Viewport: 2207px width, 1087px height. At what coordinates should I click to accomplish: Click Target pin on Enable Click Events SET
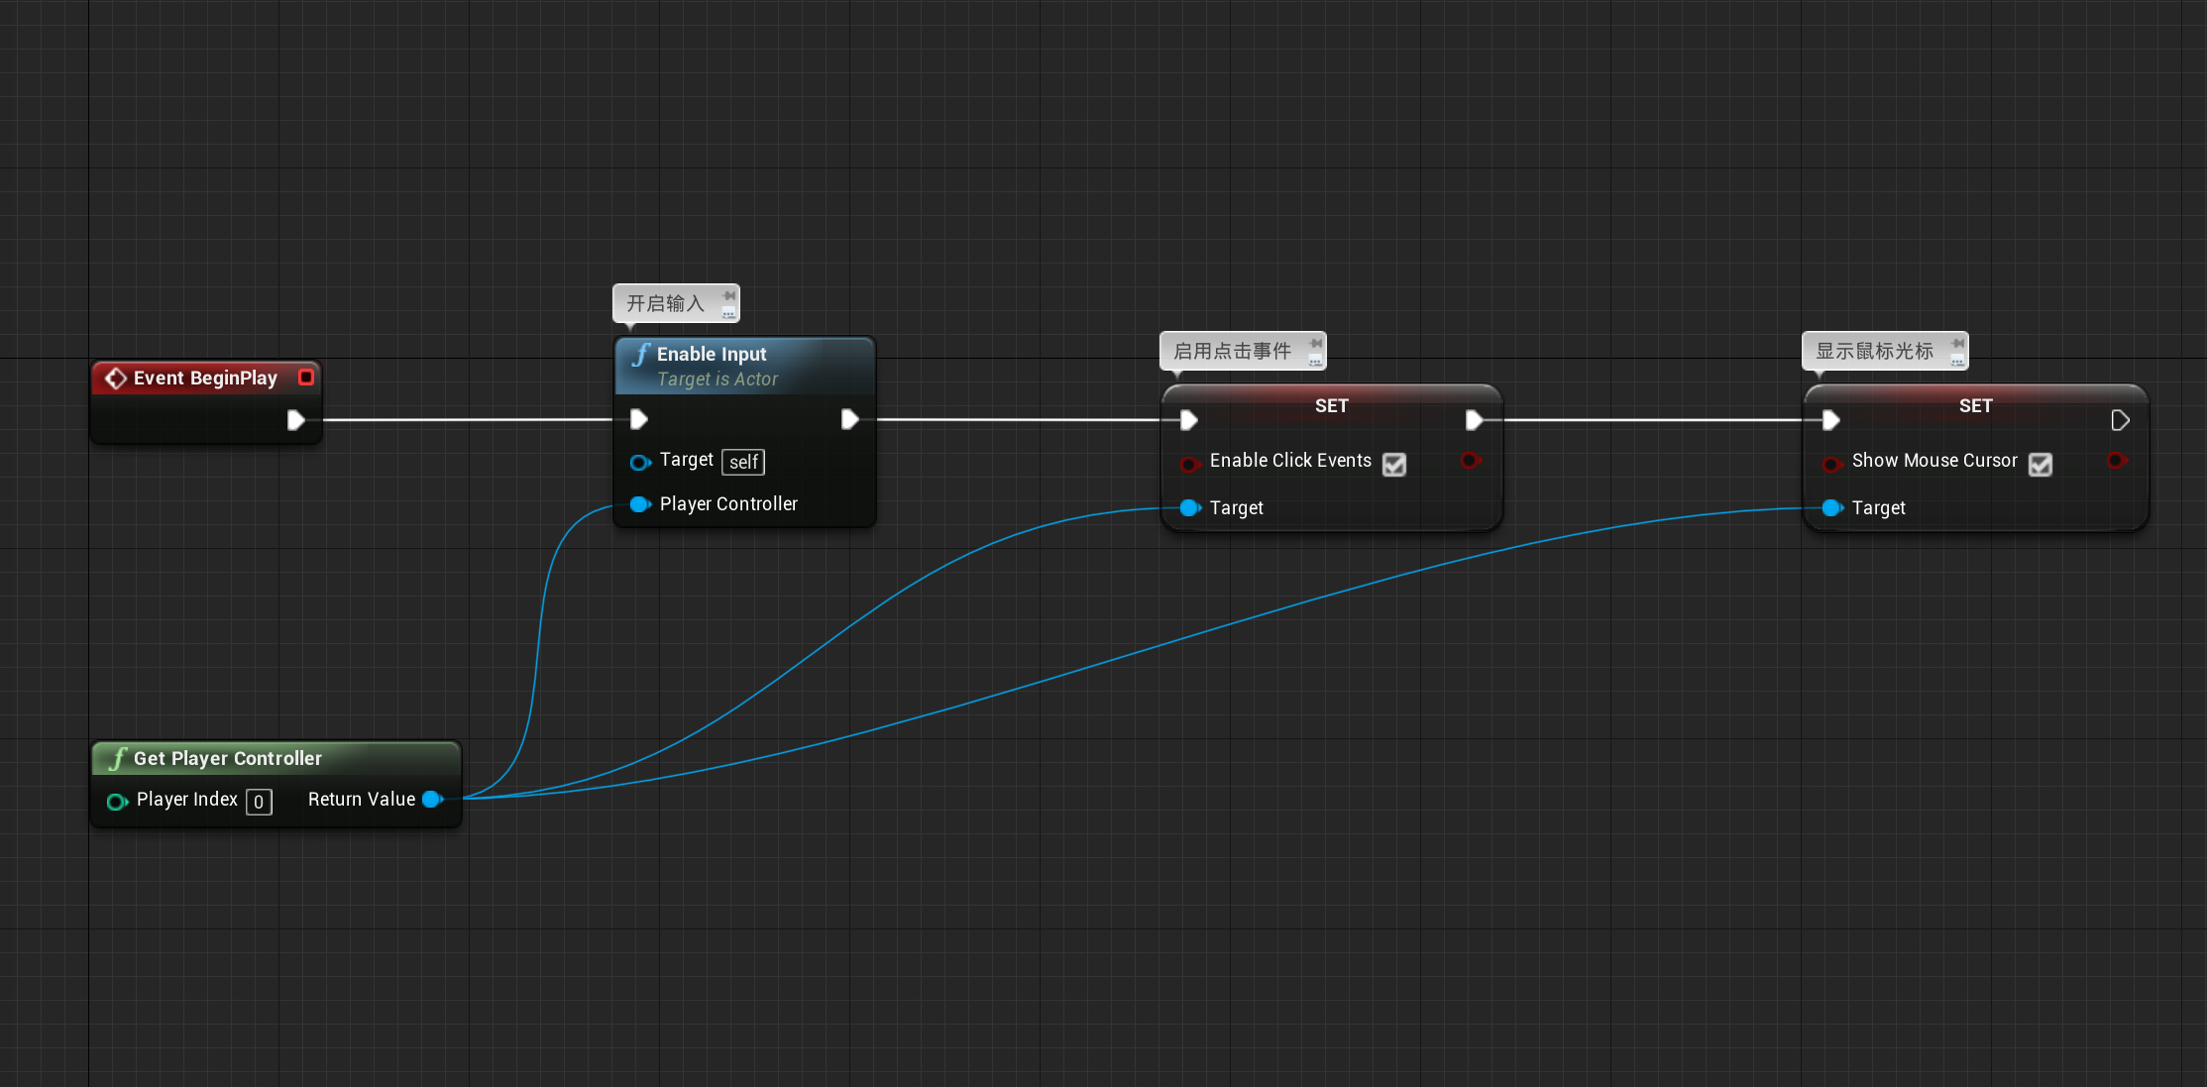click(1189, 508)
